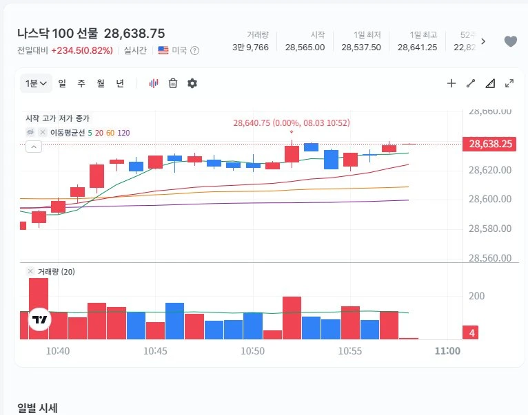Collapse the indicator legend chevron
This screenshot has width=528, height=415.
(34, 147)
